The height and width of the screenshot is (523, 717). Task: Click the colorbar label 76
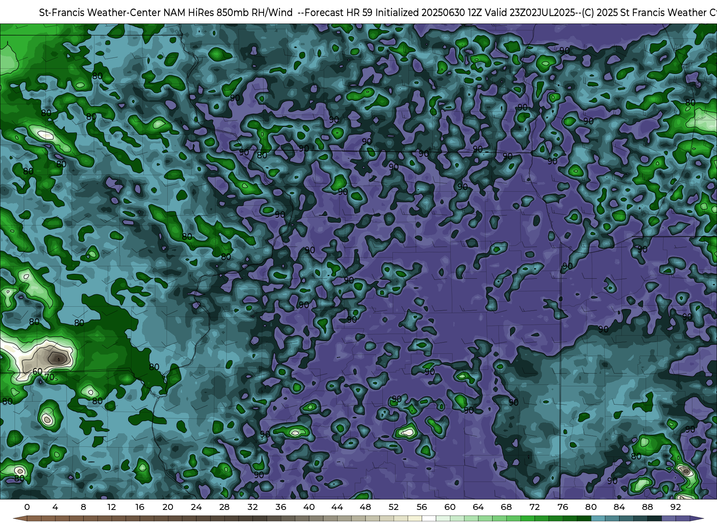(x=563, y=507)
